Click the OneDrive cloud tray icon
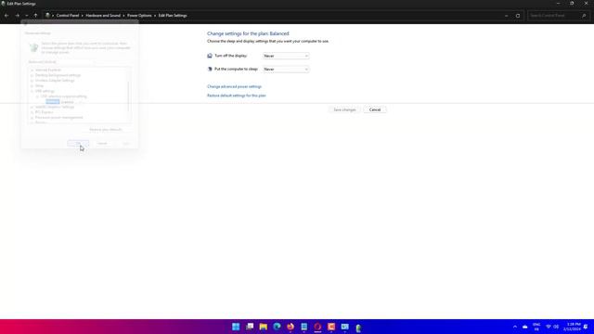 pyautogui.click(x=525, y=327)
